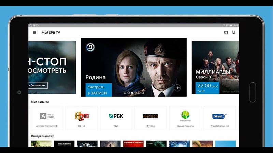Click Мои каналы section heading

[40, 102]
